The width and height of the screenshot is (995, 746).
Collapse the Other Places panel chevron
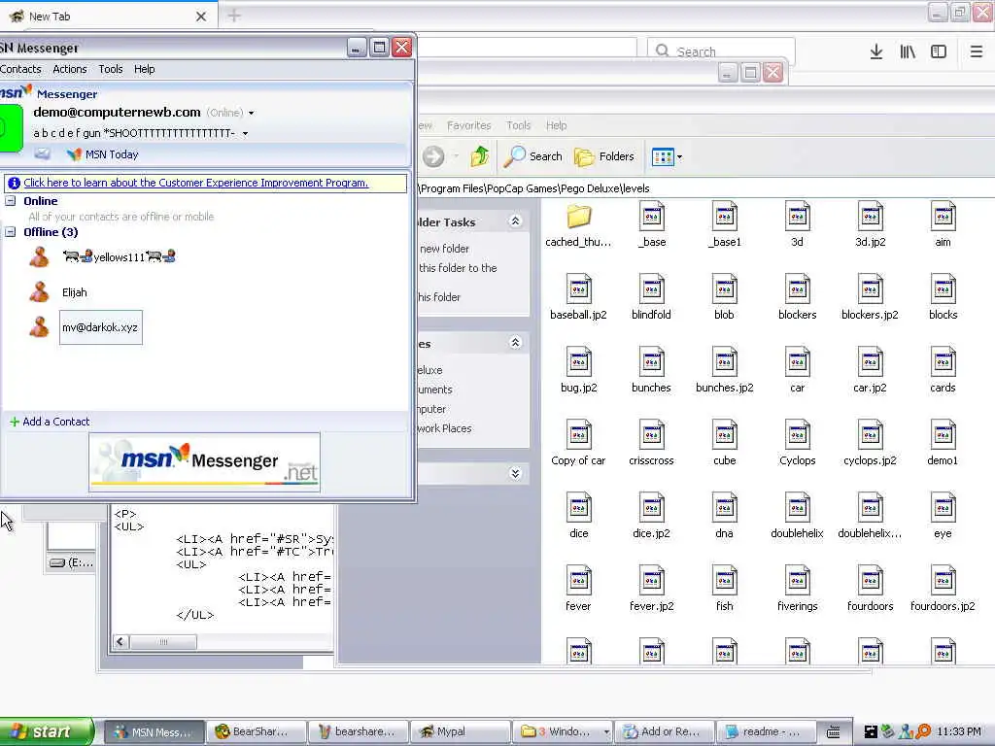[515, 343]
